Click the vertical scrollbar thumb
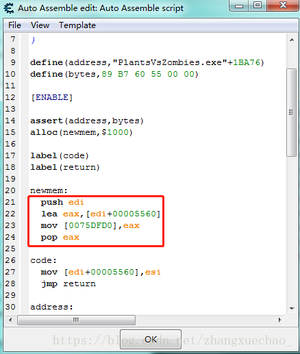This screenshot has height=354, width=300. (x=292, y=112)
